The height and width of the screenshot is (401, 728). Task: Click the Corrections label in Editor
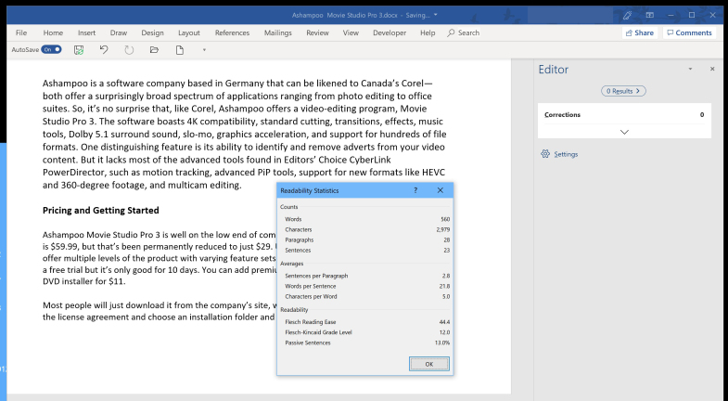click(562, 115)
